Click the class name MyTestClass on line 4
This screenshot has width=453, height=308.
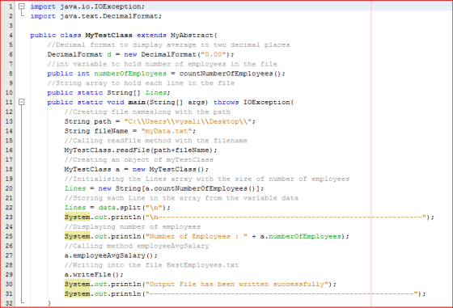pos(108,36)
